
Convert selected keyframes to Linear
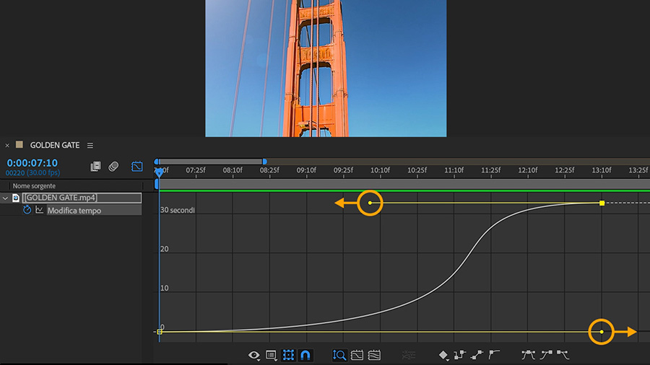tap(477, 355)
